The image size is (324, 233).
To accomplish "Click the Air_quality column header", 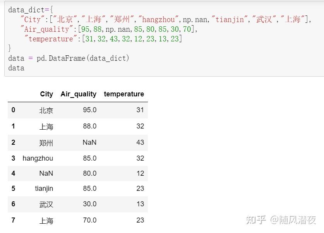I will pos(79,94).
